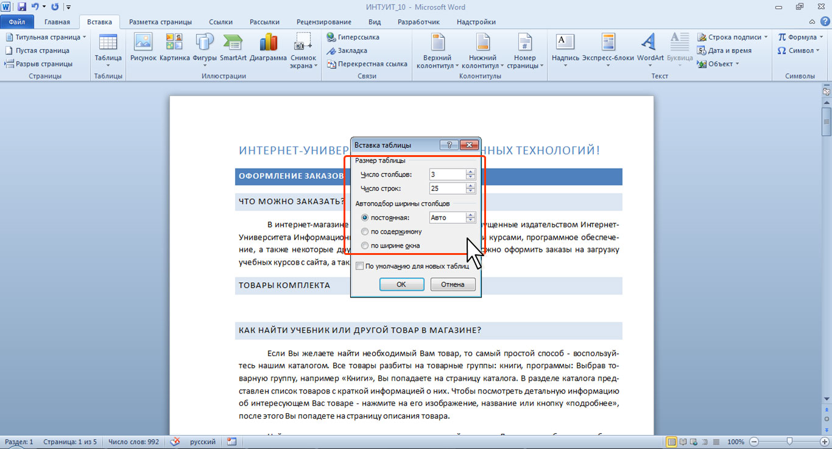Insert a Пустая страница blank page

[x=37, y=50]
